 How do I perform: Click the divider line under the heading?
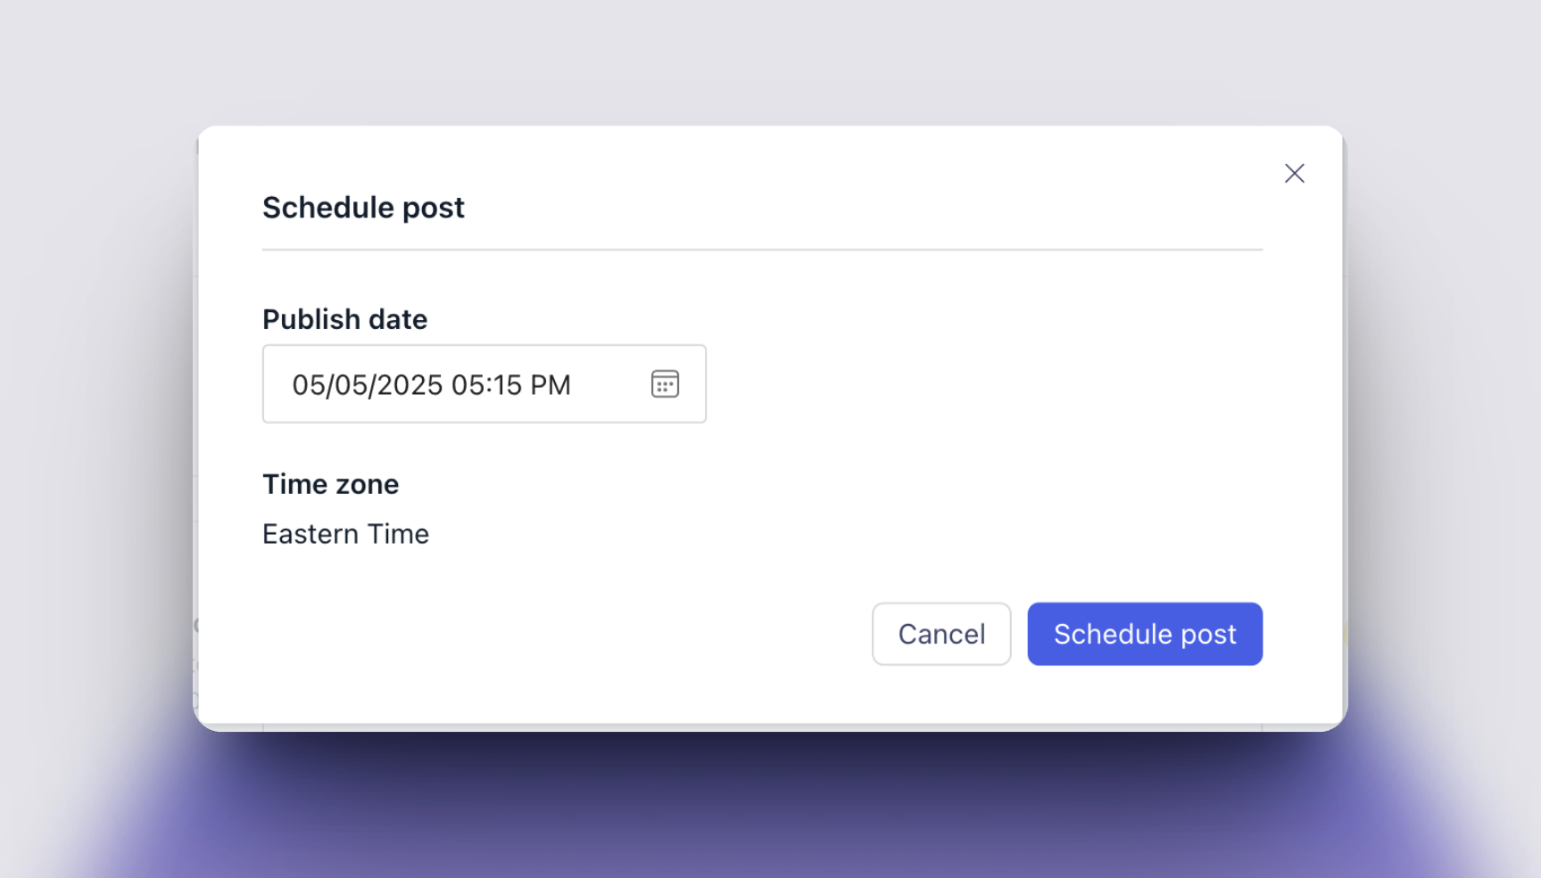click(762, 250)
